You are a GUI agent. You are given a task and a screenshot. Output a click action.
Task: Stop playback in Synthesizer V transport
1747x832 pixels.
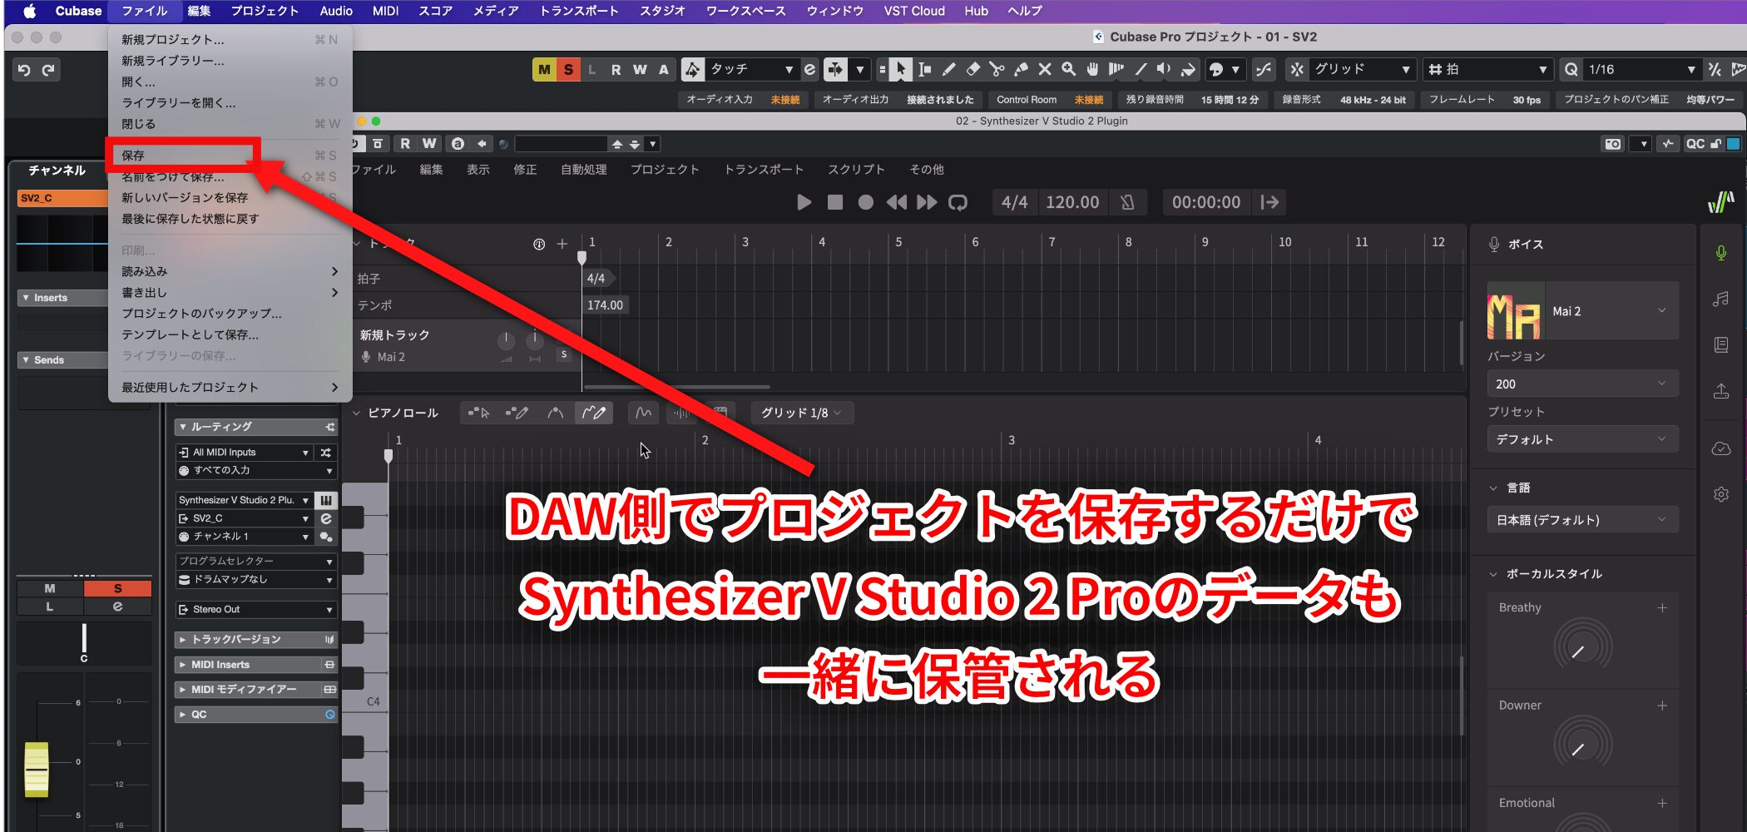tap(835, 202)
